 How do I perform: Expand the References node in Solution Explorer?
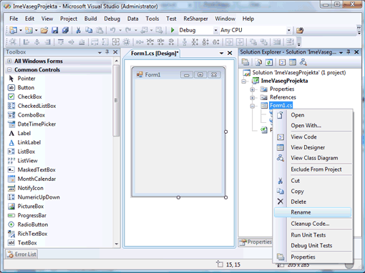253,98
